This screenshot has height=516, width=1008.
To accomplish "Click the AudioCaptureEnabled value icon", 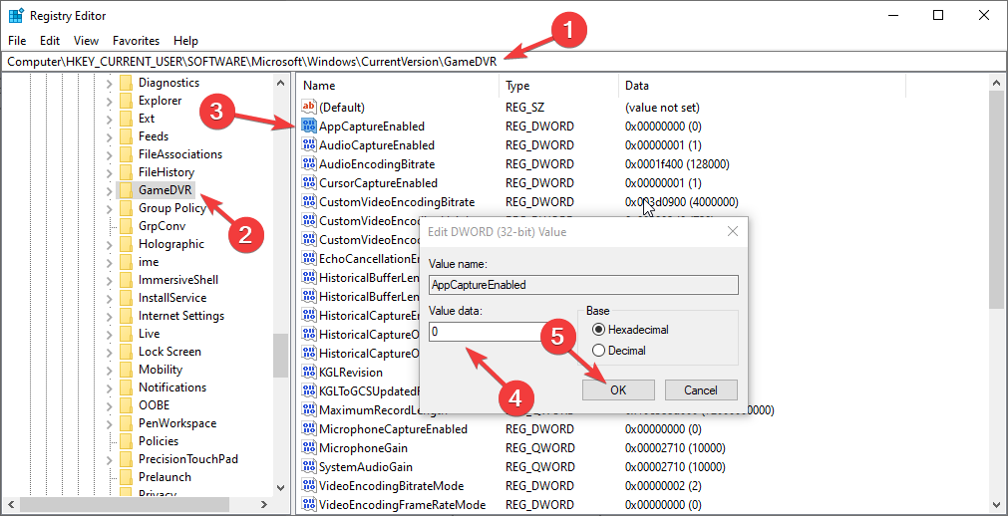I will click(309, 145).
